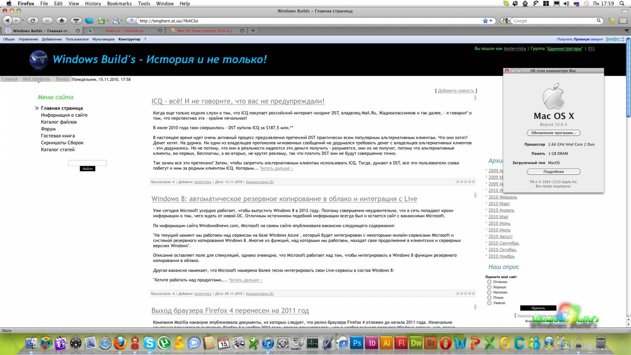The height and width of the screenshot is (355, 631).
Task: Click Обновление программ button in About window
Action: click(x=554, y=133)
